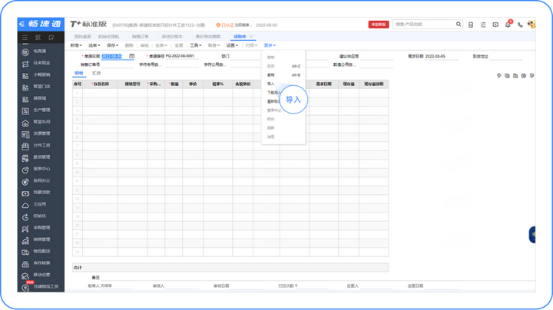Switch to the 我的桌面 tab
The image size is (553, 310).
coord(82,37)
